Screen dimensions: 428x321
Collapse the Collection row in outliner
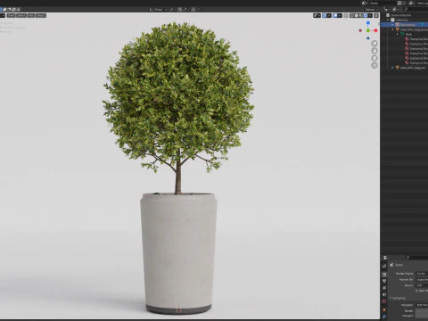[388, 20]
